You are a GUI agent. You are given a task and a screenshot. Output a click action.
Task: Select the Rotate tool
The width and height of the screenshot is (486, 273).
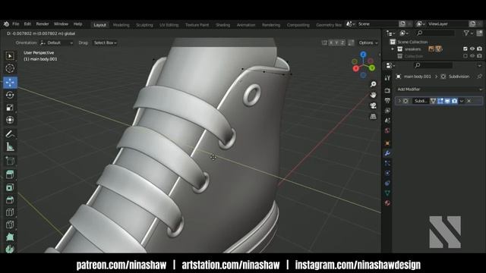point(10,95)
